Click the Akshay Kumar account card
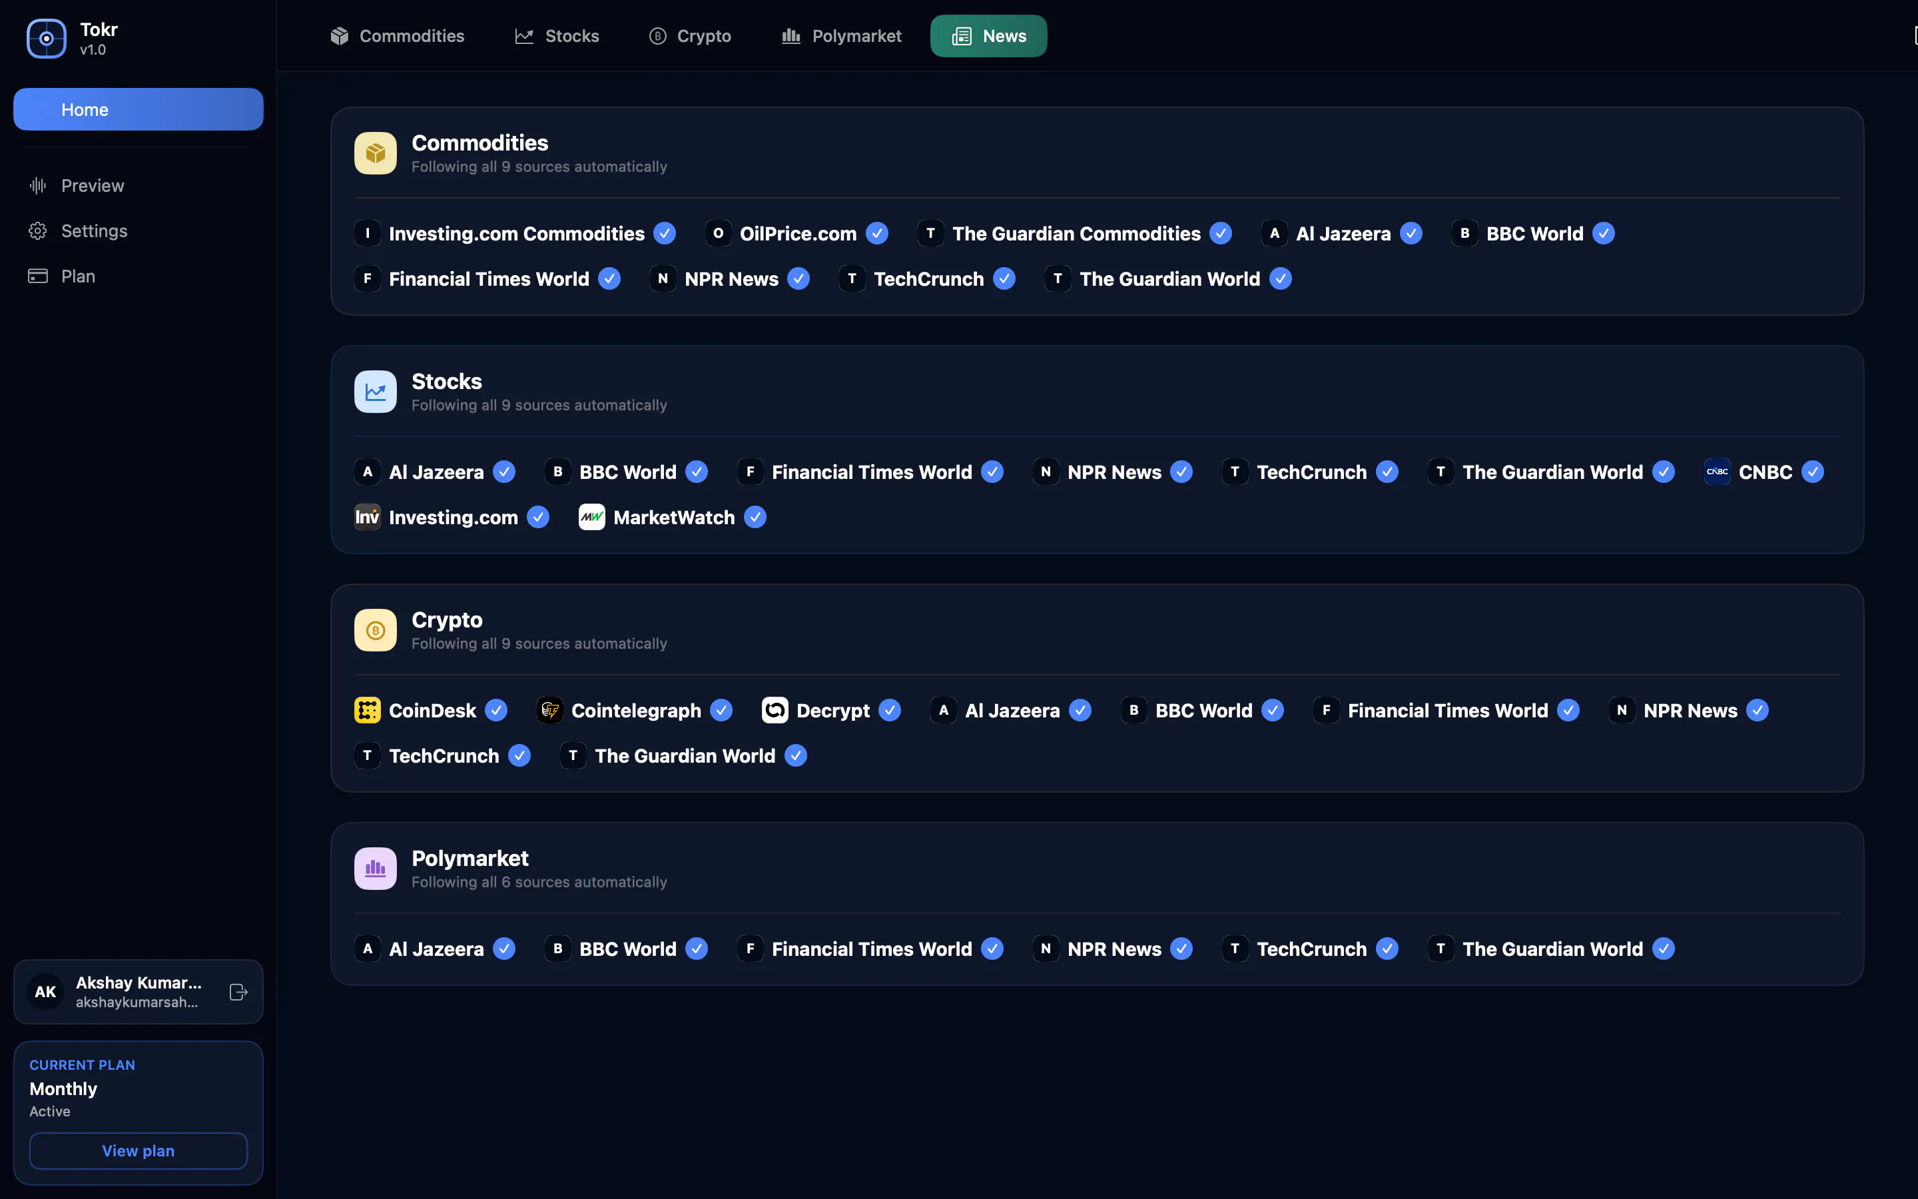This screenshot has width=1918, height=1199. 138,992
